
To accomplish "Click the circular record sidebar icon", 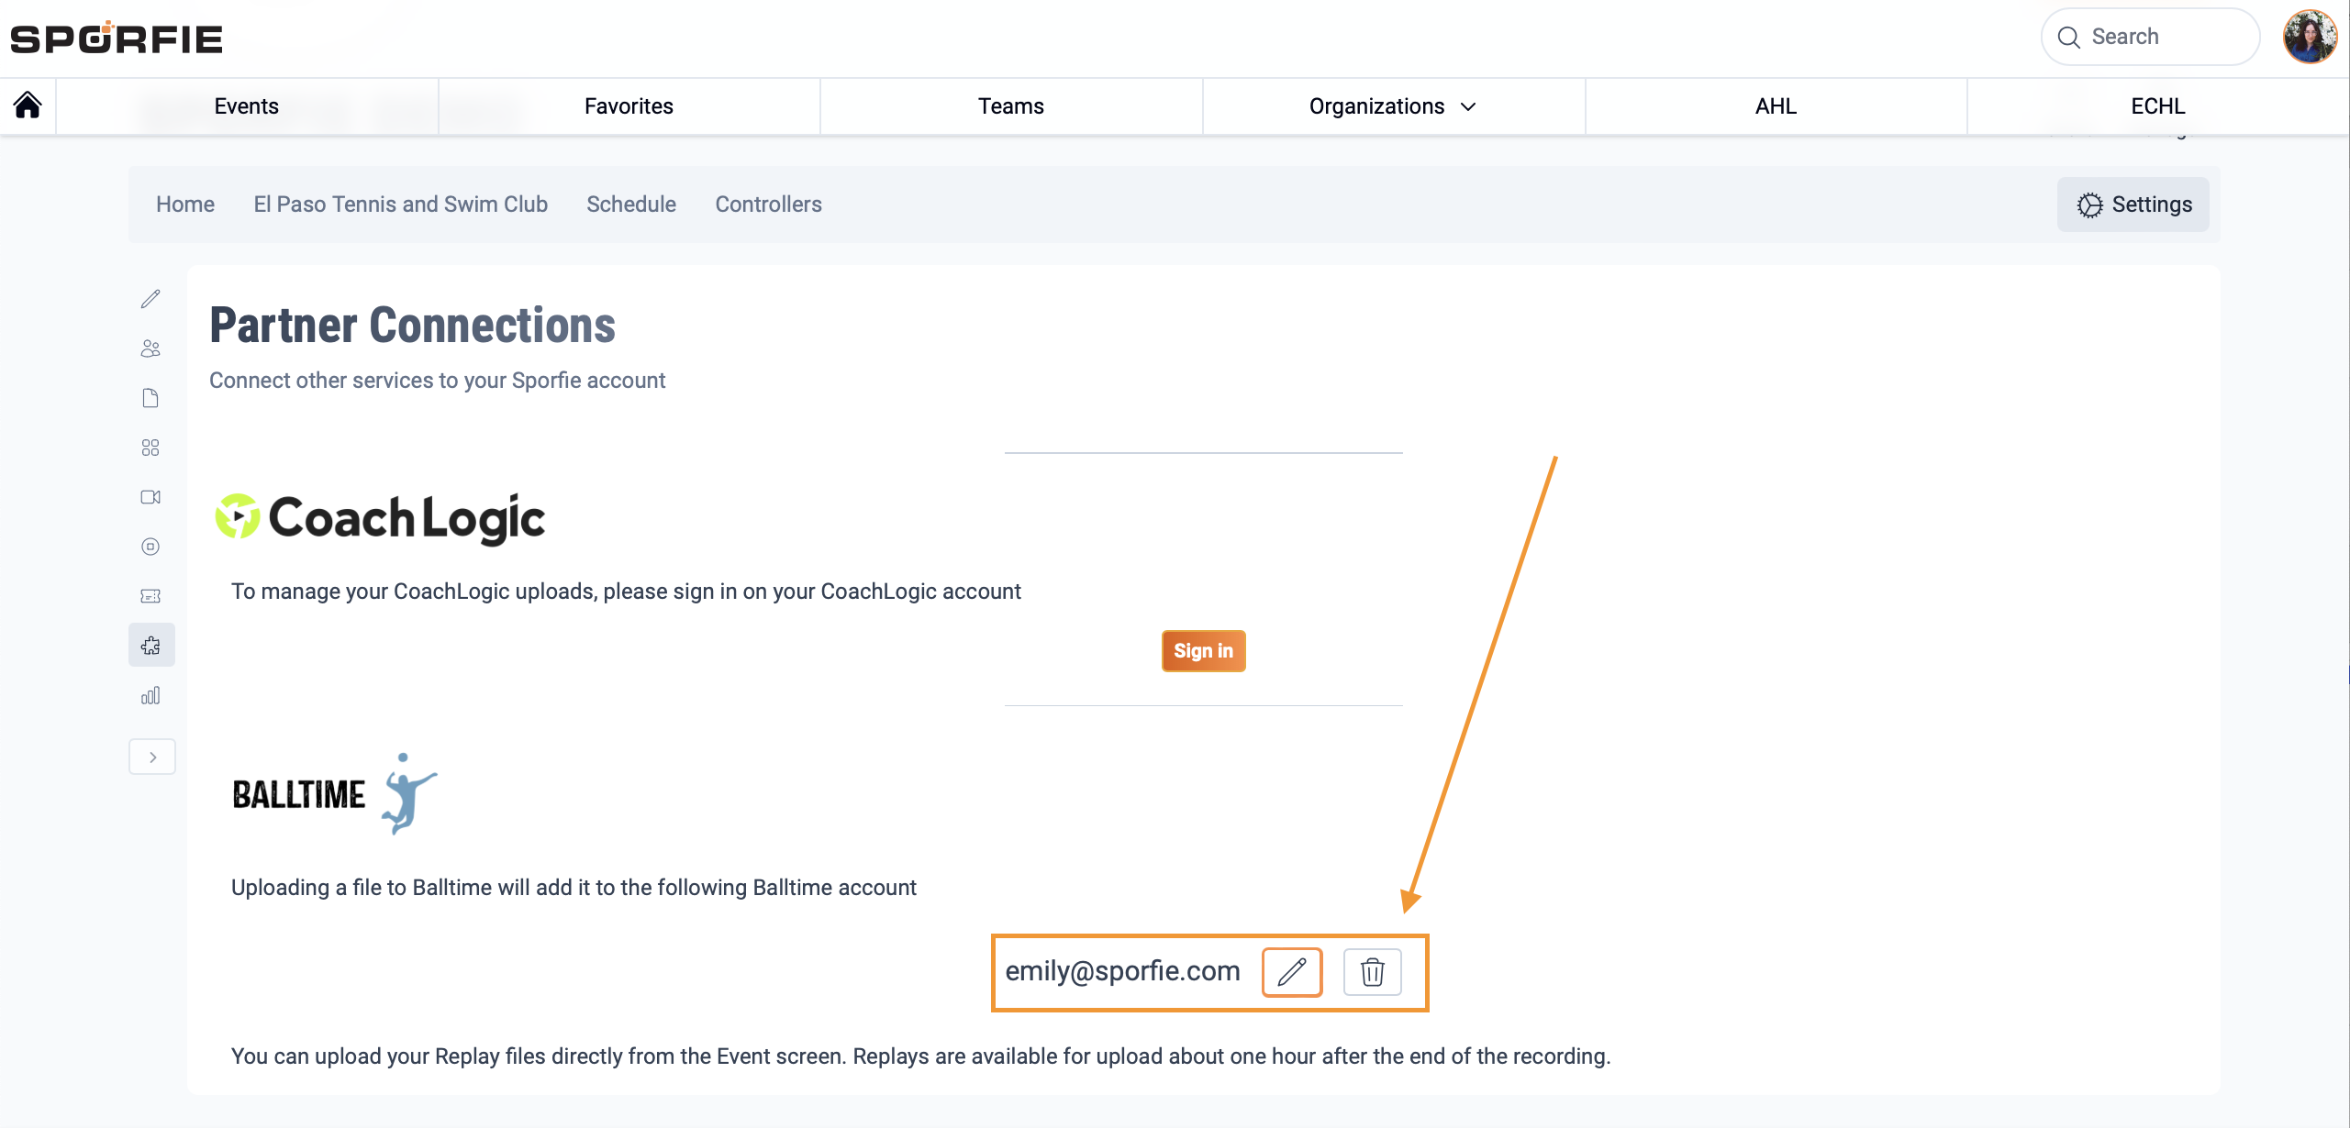I will 150,547.
